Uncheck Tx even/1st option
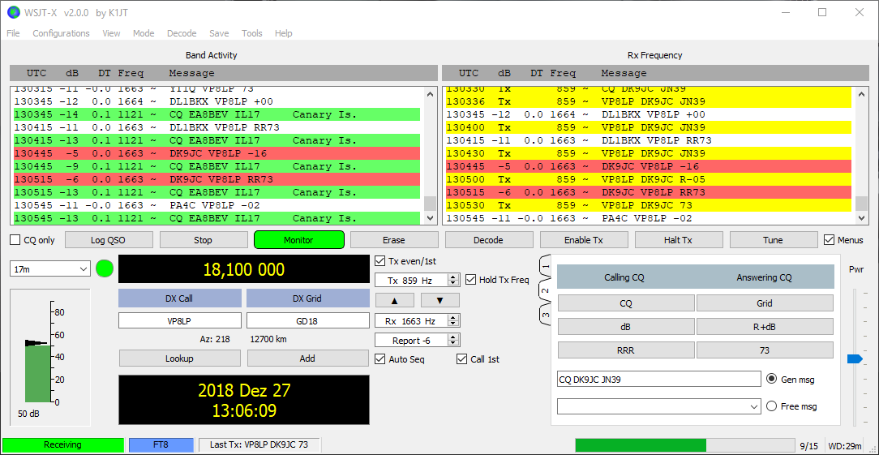879x455 pixels. (x=379, y=260)
